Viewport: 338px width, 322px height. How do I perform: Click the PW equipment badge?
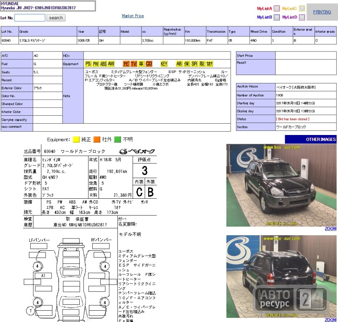(96, 64)
